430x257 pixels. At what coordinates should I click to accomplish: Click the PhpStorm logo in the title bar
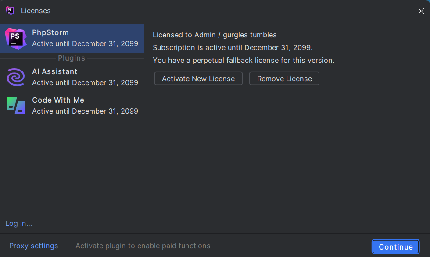point(10,11)
